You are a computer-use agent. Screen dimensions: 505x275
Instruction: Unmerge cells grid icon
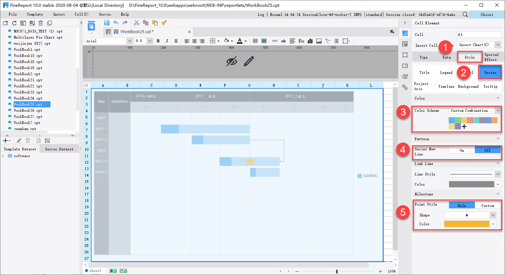pos(264,41)
